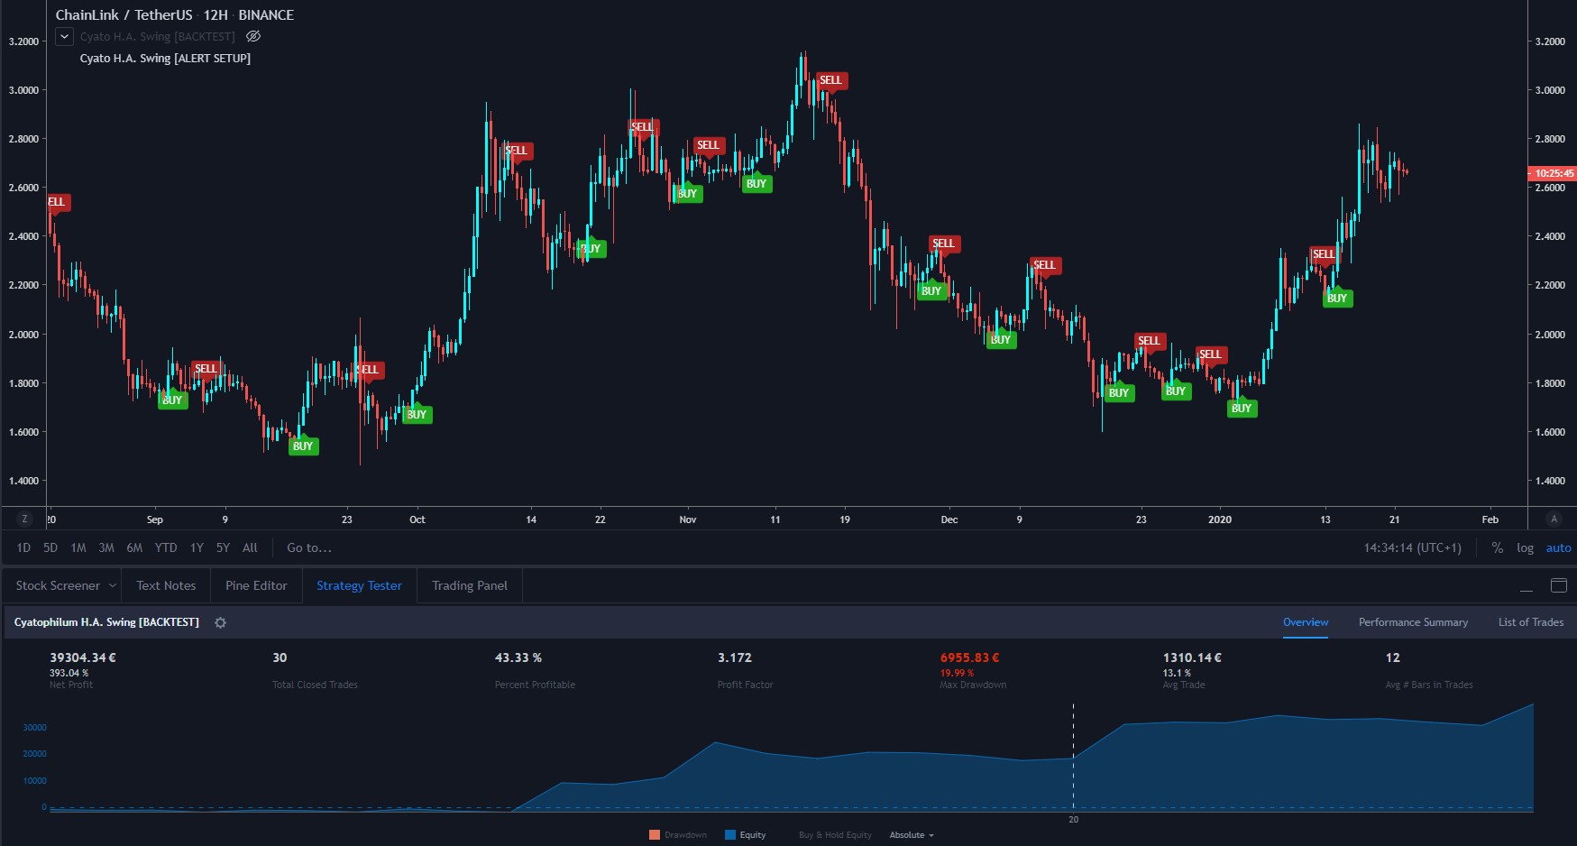Image resolution: width=1577 pixels, height=846 pixels.
Task: Open the Trading Panel tab
Action: [470, 585]
